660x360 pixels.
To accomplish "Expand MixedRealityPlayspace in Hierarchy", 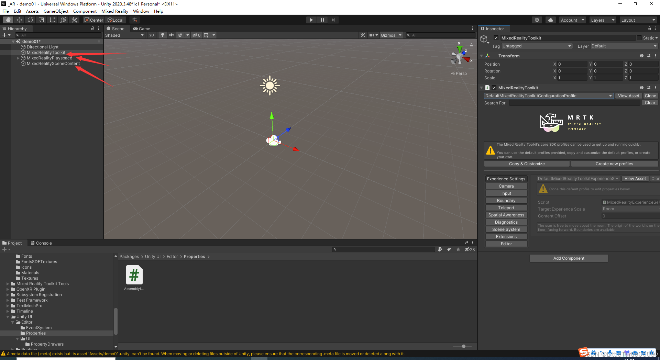I will pyautogui.click(x=18, y=58).
